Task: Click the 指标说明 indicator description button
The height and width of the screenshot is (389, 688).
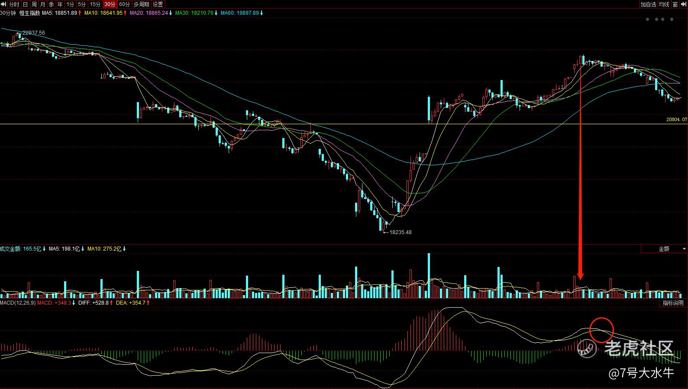Action: (x=673, y=303)
